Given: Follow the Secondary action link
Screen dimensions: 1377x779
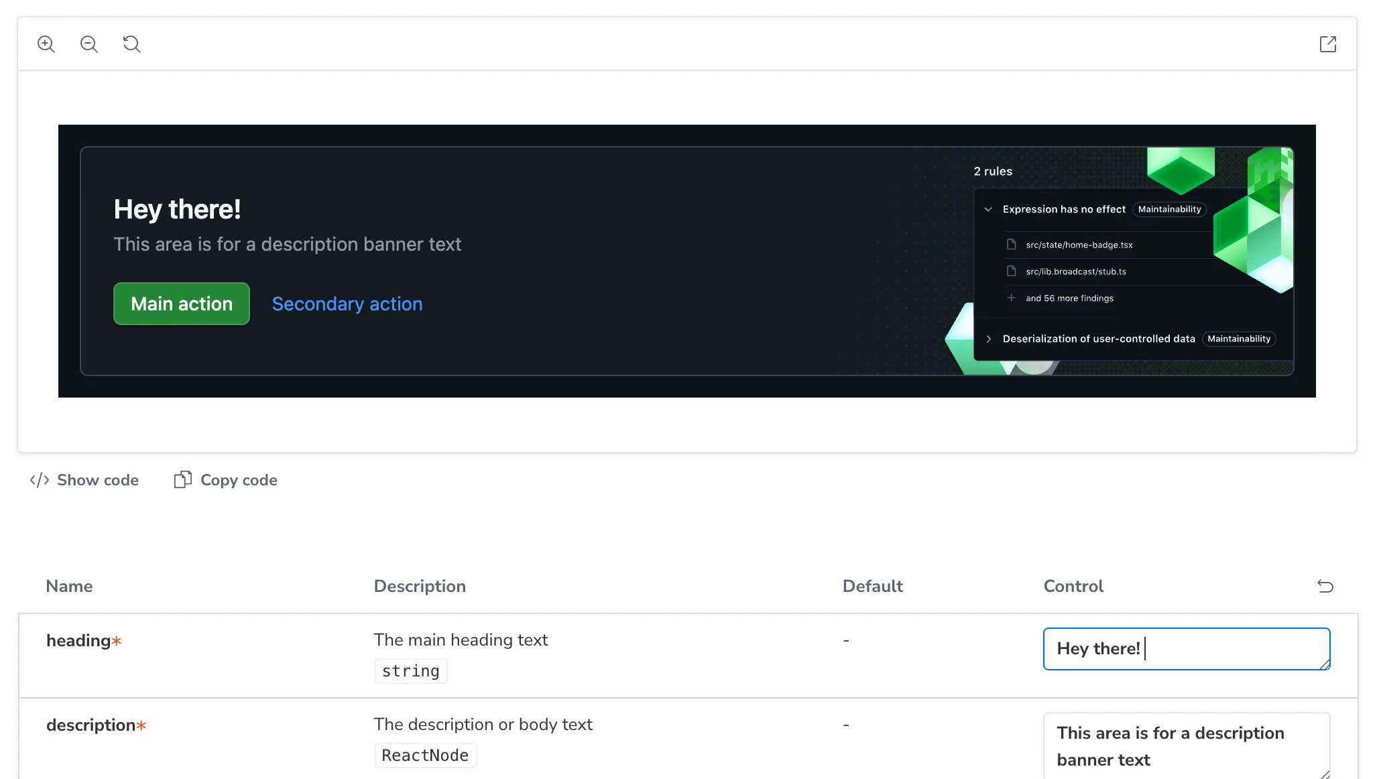Looking at the screenshot, I should tap(347, 304).
